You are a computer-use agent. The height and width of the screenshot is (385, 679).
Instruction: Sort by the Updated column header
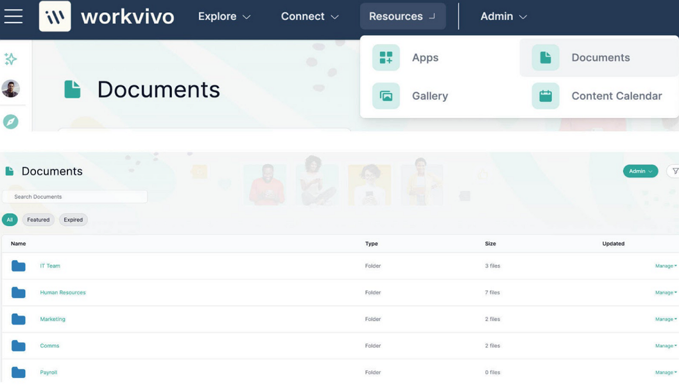tap(613, 244)
